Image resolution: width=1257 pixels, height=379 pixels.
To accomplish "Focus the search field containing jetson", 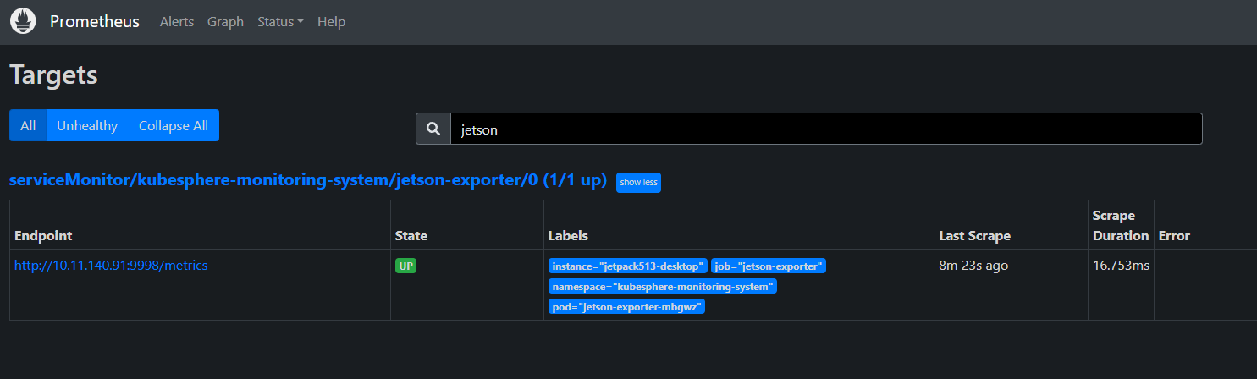I will point(825,129).
